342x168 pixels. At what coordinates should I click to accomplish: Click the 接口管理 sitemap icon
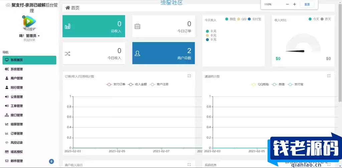[x=7, y=115]
